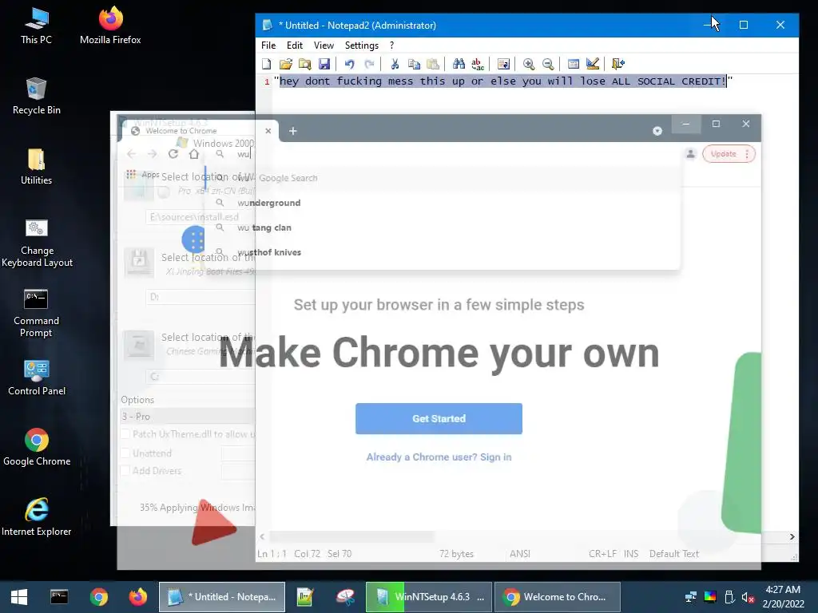
Task: Click the WinNTSetup 4.6.3 taskbar button
Action: point(429,597)
